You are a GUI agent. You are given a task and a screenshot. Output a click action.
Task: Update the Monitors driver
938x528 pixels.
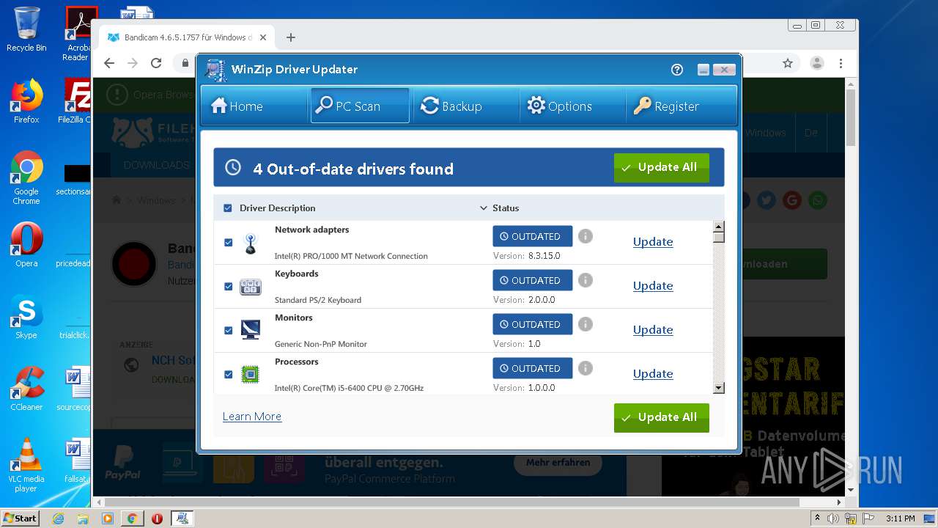(653, 330)
